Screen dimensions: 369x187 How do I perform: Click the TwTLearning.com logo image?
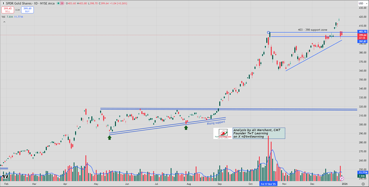pyautogui.click(x=223, y=134)
